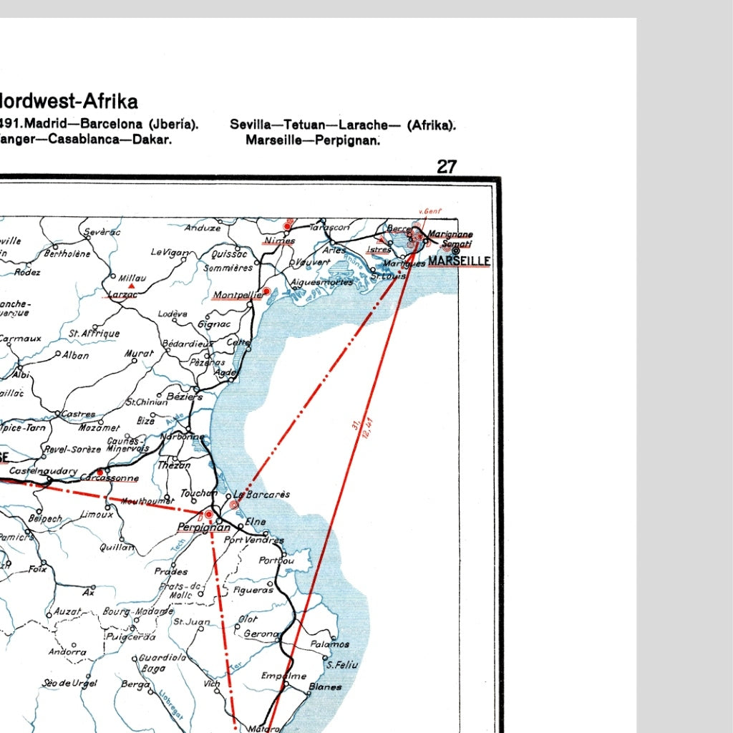Select the S.Feliu coastal label
The image size is (733, 733).
pyautogui.click(x=342, y=665)
